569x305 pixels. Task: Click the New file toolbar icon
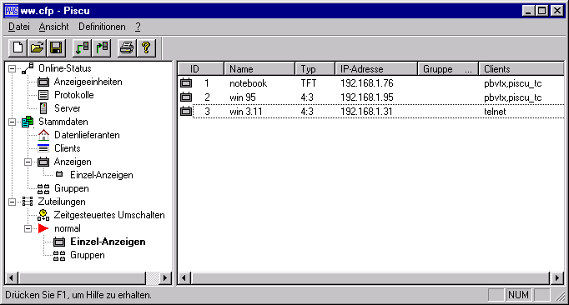tap(18, 47)
